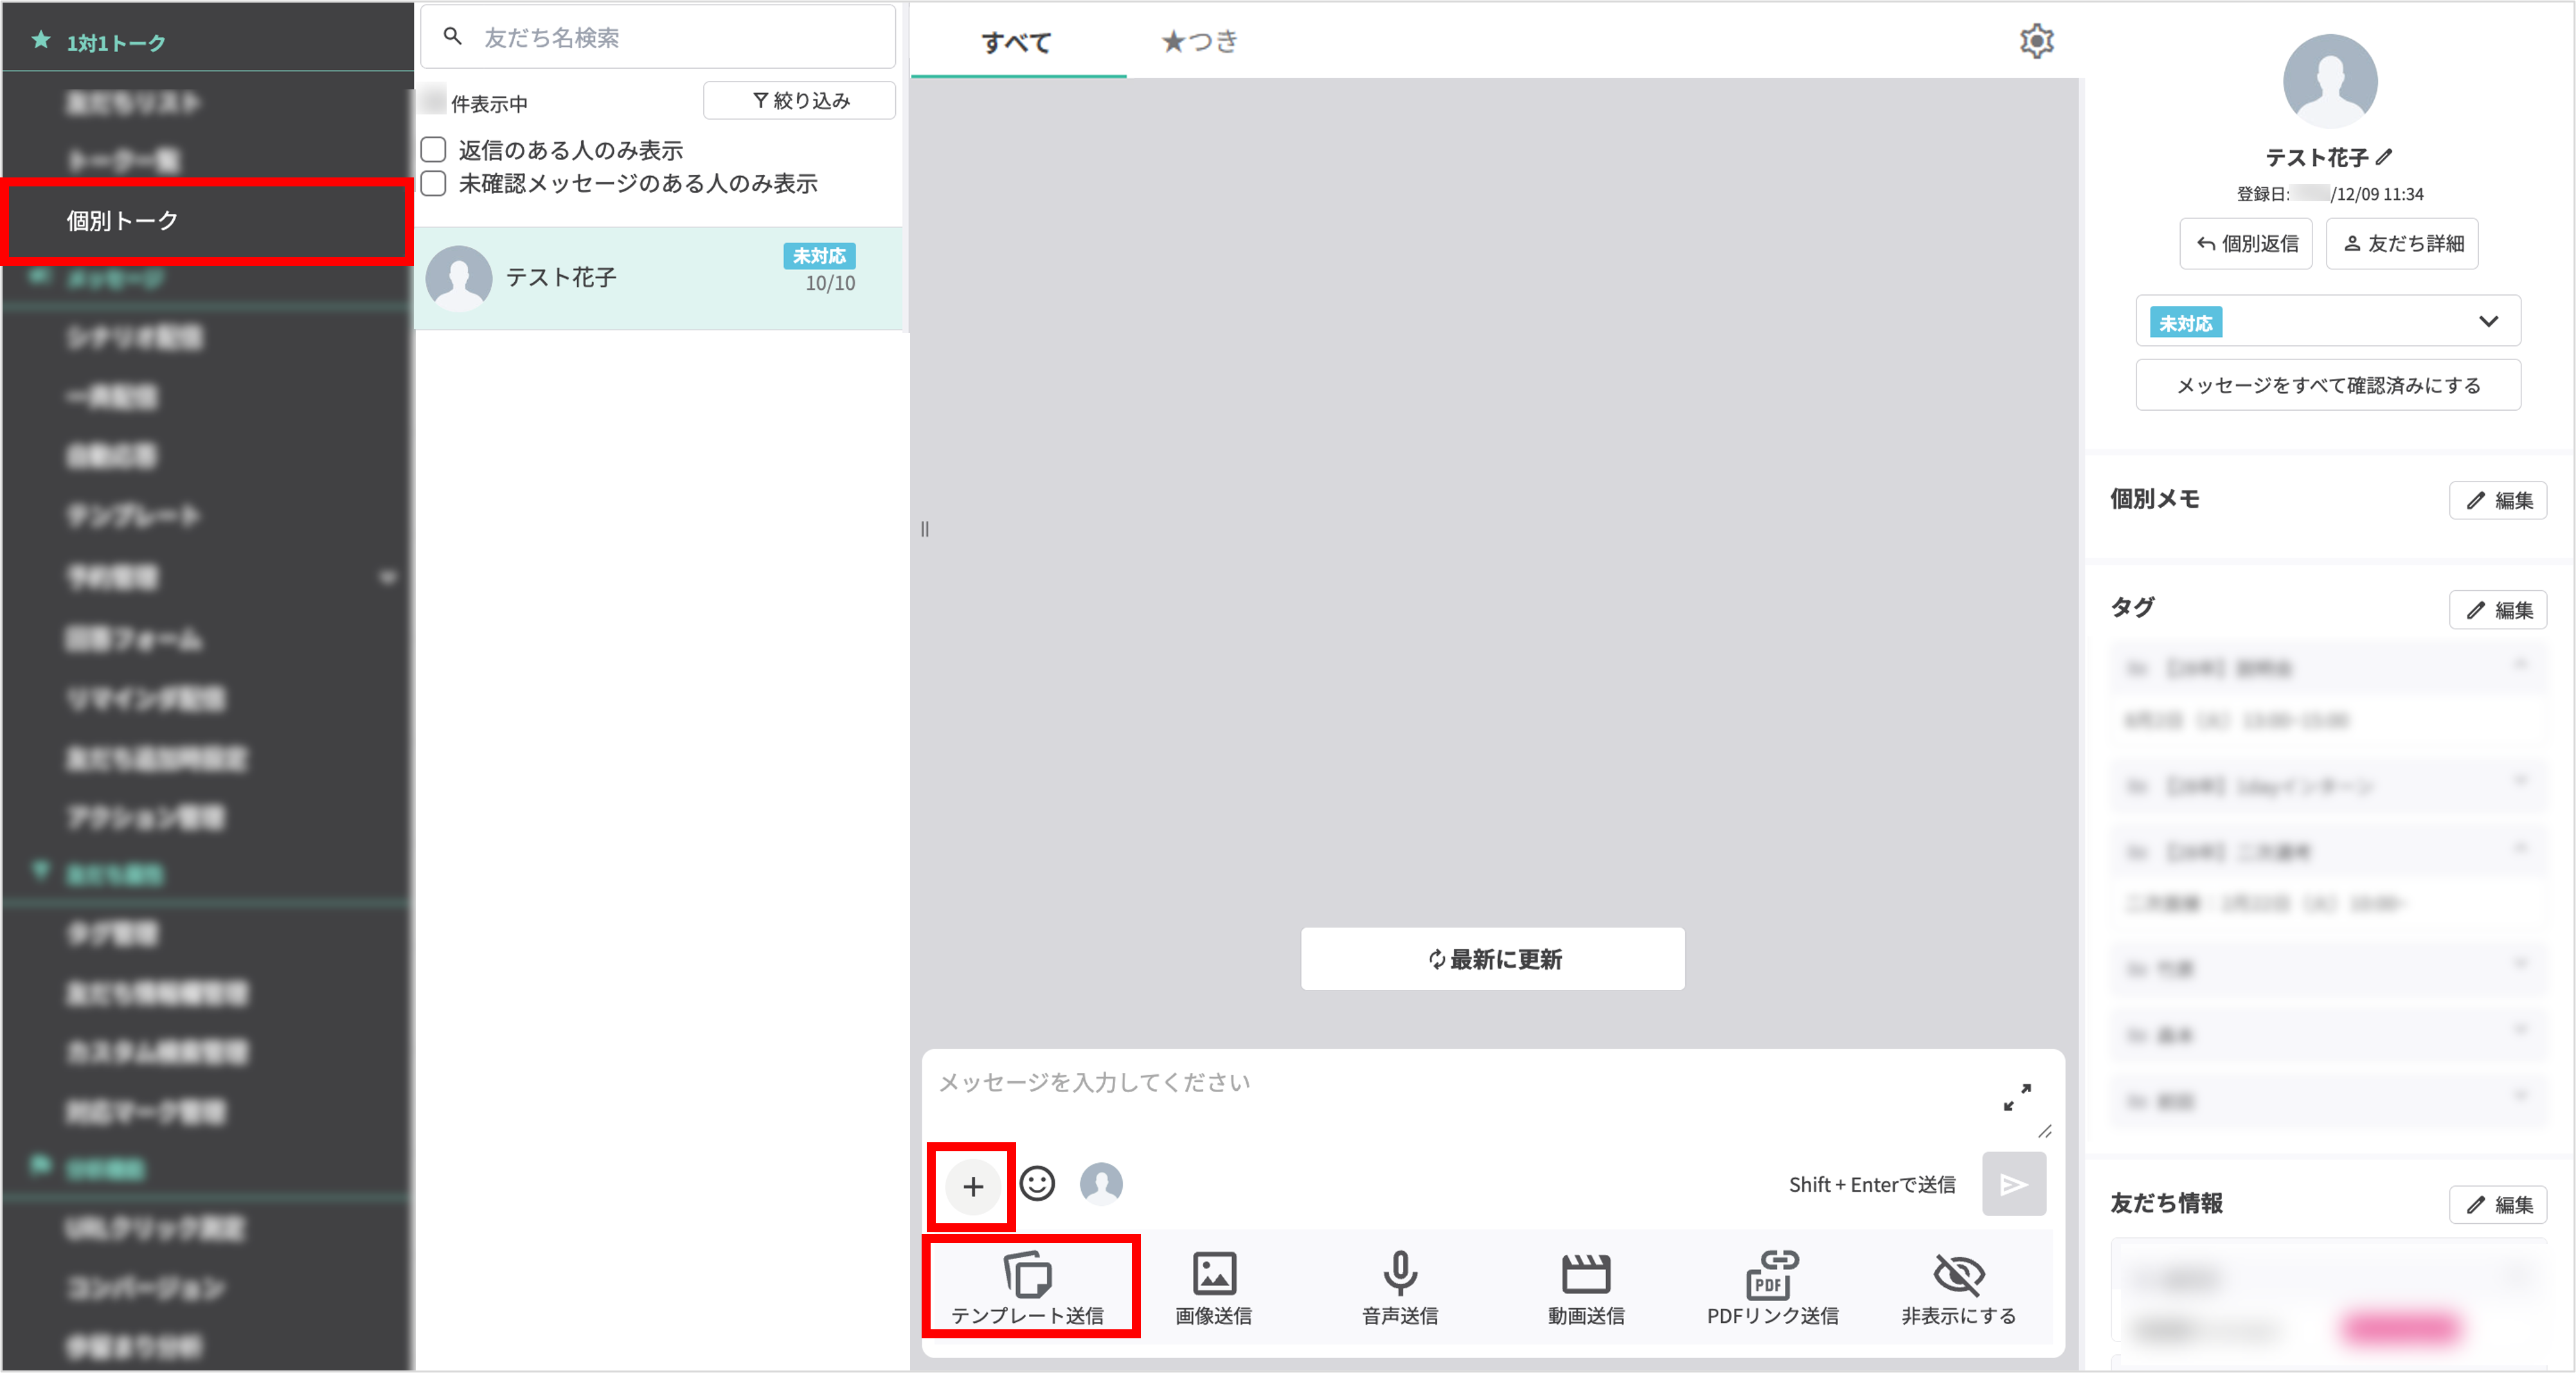Refresh the chat with 最新に更新
The image size is (2576, 1373).
click(x=1492, y=959)
